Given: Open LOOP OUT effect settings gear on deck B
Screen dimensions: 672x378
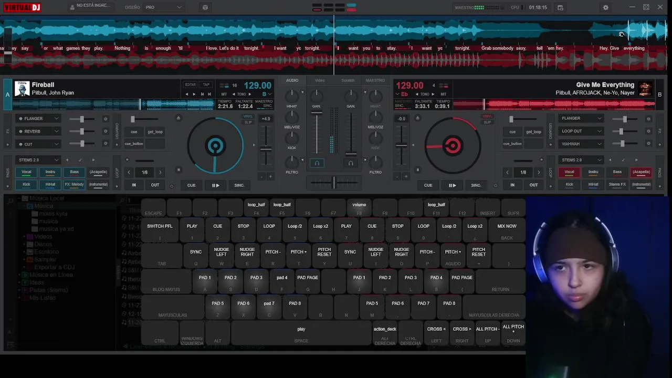Looking at the screenshot, I should click(648, 131).
